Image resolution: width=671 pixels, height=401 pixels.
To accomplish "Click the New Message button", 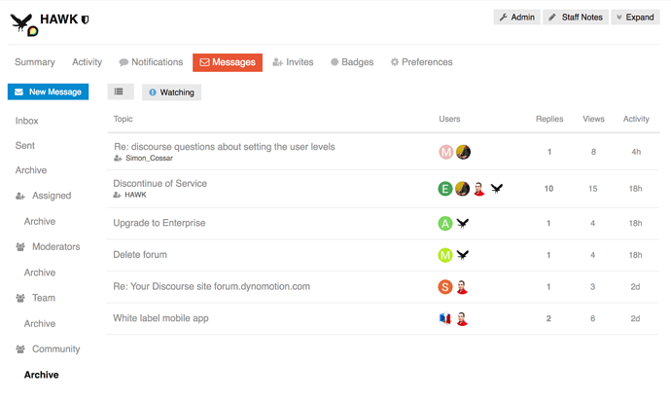I will click(x=48, y=91).
